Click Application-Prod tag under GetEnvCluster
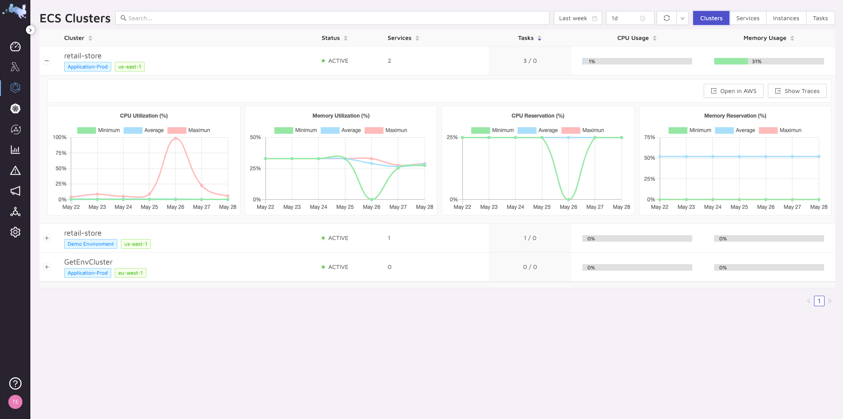Viewport: 843px width, 419px height. coord(87,273)
